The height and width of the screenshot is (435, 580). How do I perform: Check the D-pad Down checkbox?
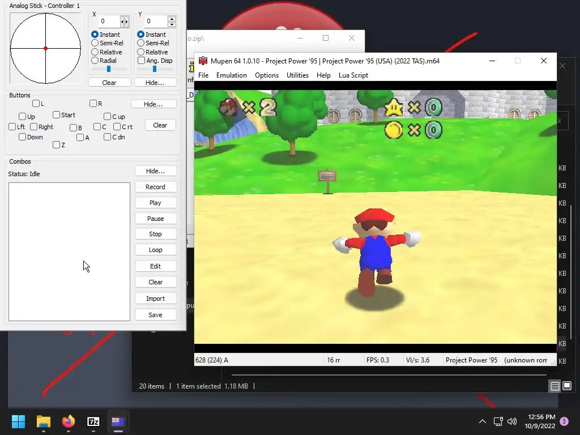click(x=22, y=137)
